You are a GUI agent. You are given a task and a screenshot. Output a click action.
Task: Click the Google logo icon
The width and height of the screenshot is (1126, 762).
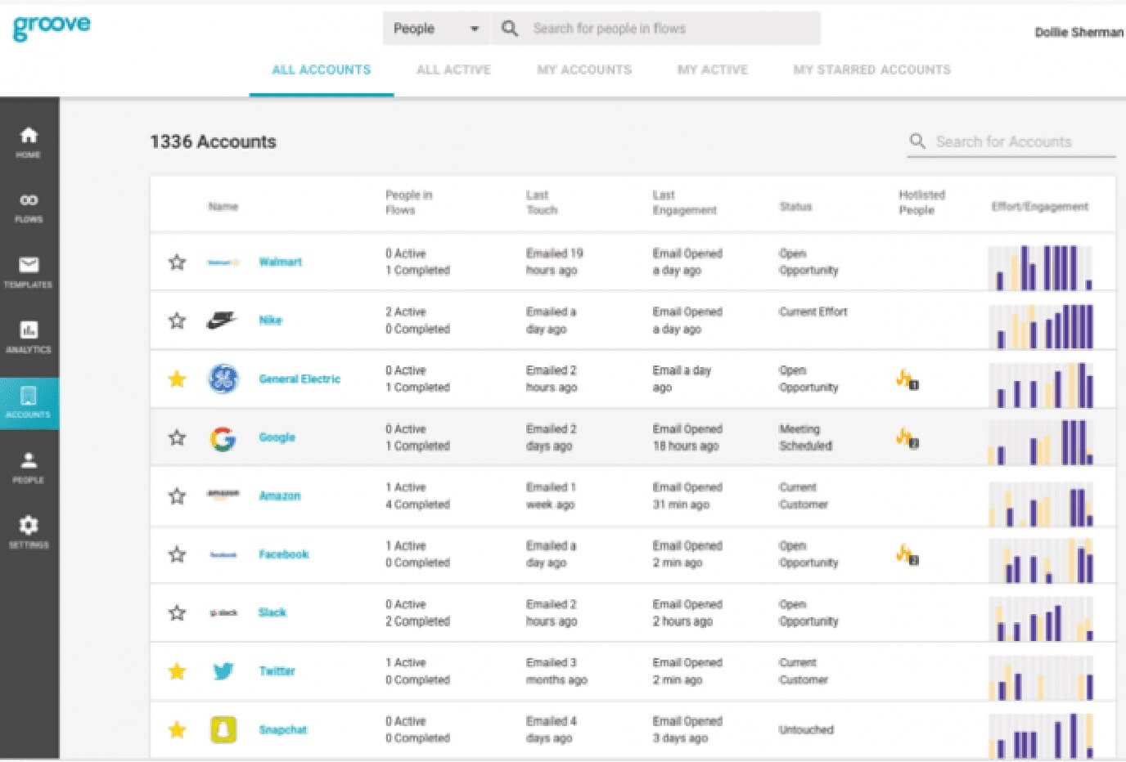pos(223,438)
